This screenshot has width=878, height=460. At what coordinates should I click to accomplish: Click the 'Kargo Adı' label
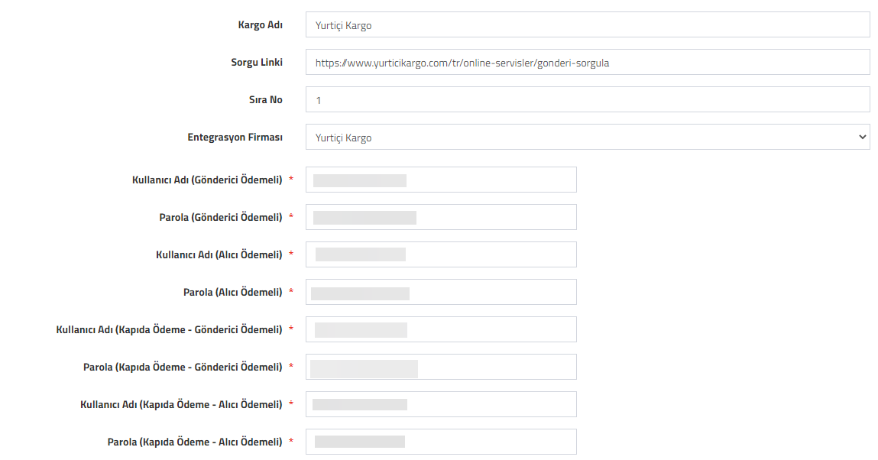(261, 25)
